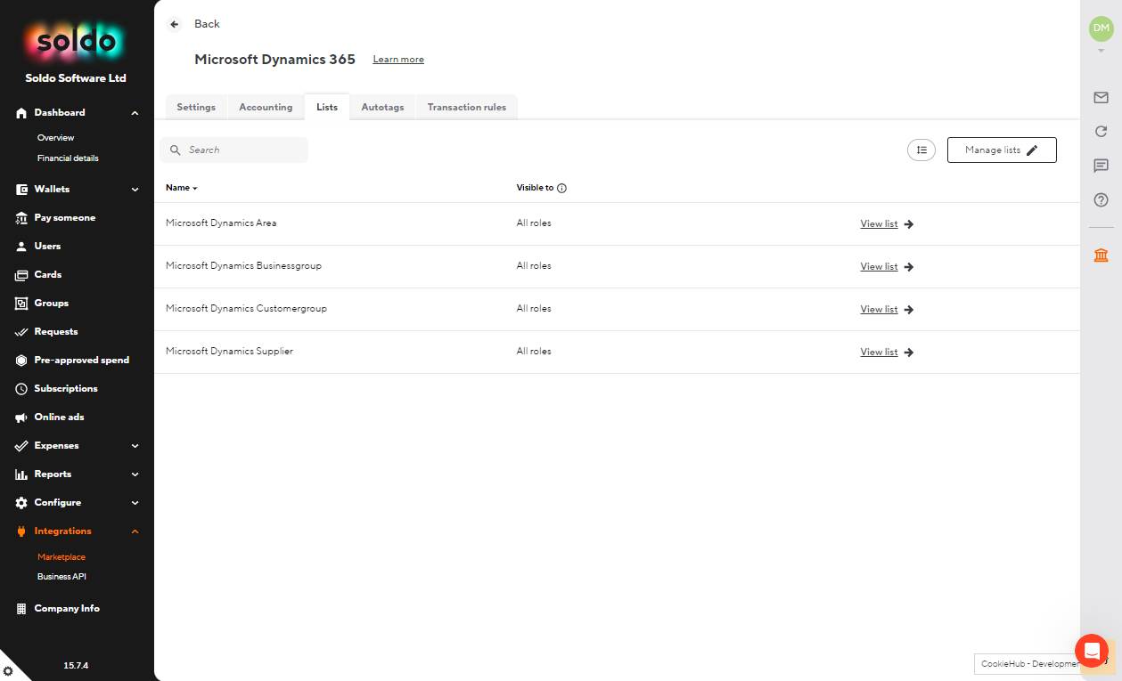Expand the Wallets menu chevron
The height and width of the screenshot is (681, 1122).
pyautogui.click(x=135, y=190)
